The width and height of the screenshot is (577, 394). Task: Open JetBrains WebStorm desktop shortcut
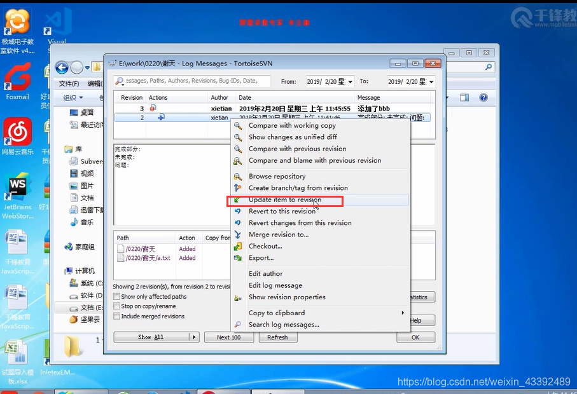point(17,196)
